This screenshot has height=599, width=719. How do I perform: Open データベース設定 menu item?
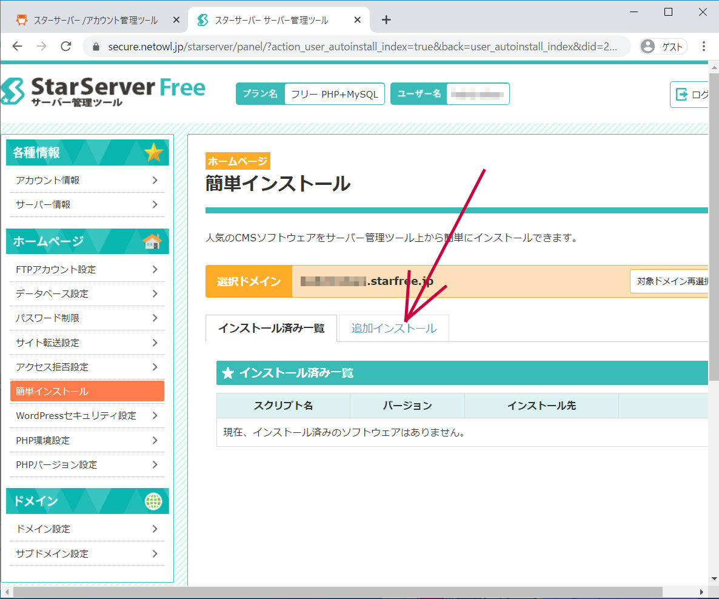[87, 293]
